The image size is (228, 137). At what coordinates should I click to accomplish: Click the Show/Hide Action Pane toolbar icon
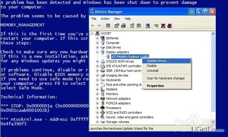tap(139, 26)
